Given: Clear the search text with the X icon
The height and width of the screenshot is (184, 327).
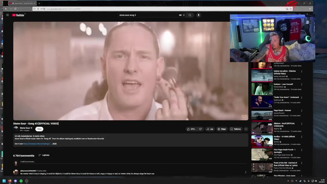Looking at the screenshot, I should (x=184, y=15).
